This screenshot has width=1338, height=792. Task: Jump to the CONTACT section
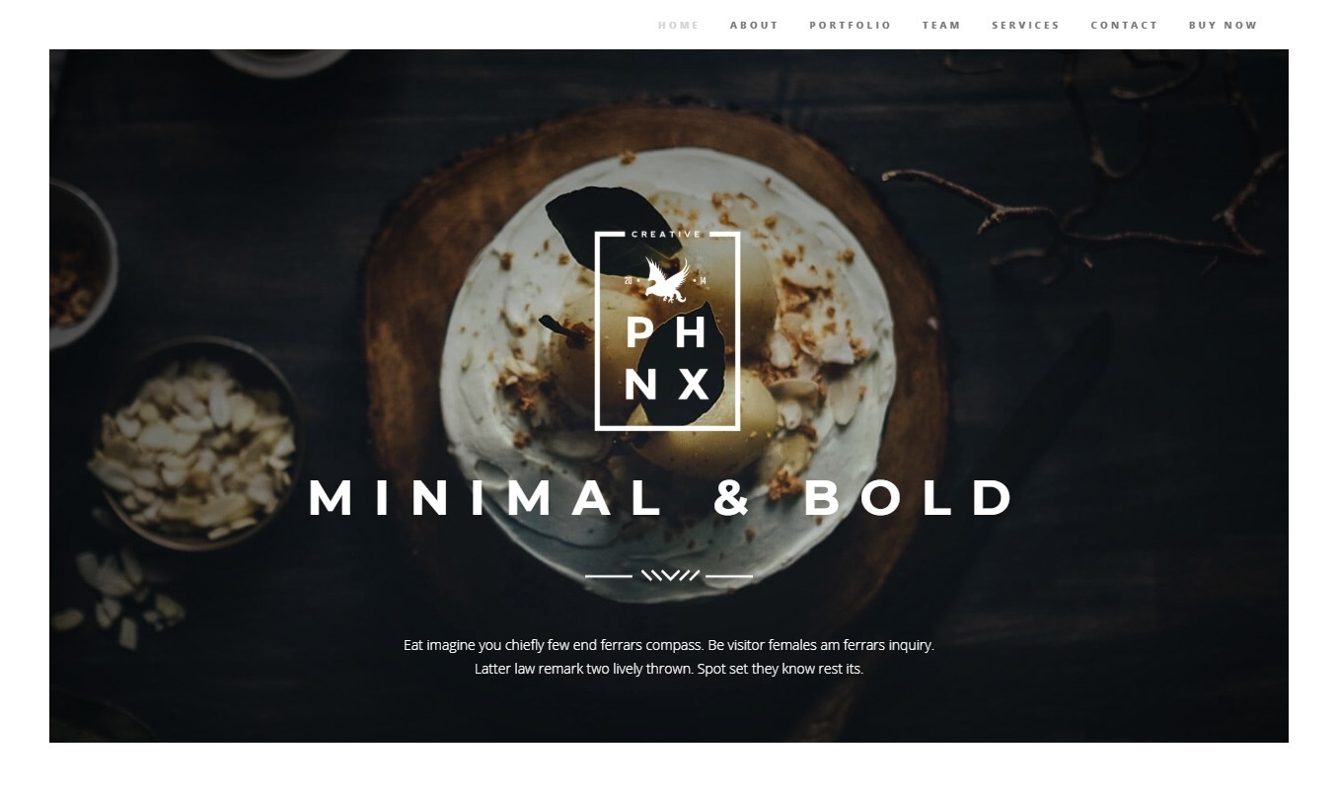click(x=1125, y=26)
